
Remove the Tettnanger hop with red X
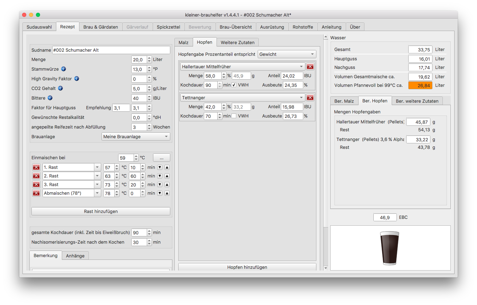pos(310,98)
